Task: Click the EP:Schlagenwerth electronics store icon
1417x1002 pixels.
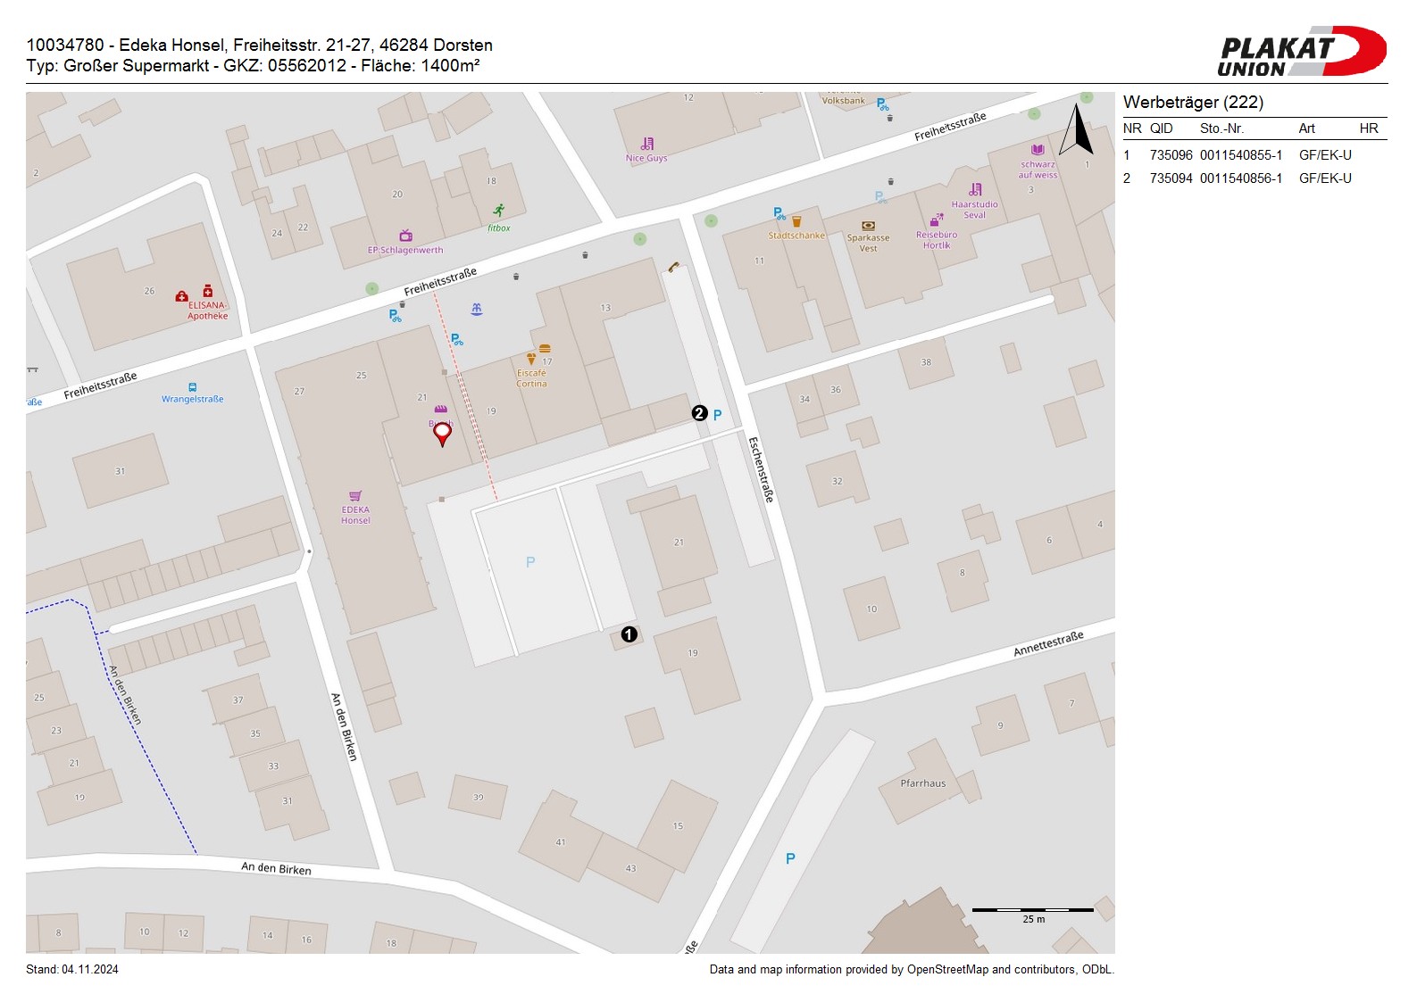Action: coord(405,236)
